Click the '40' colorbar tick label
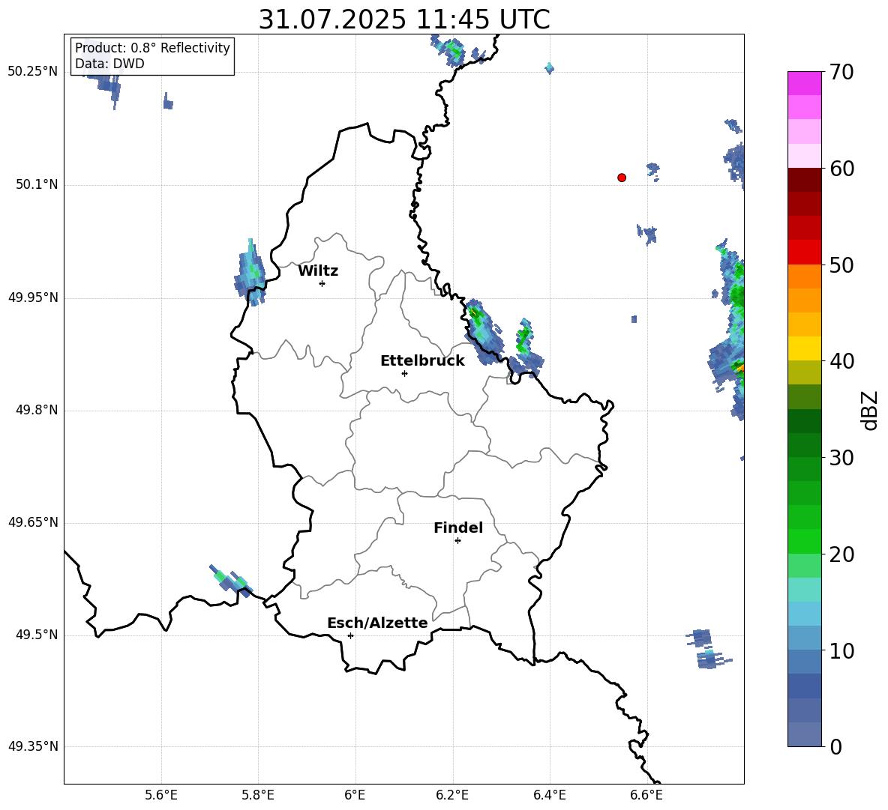Screen dimensions: 888x810 841,361
